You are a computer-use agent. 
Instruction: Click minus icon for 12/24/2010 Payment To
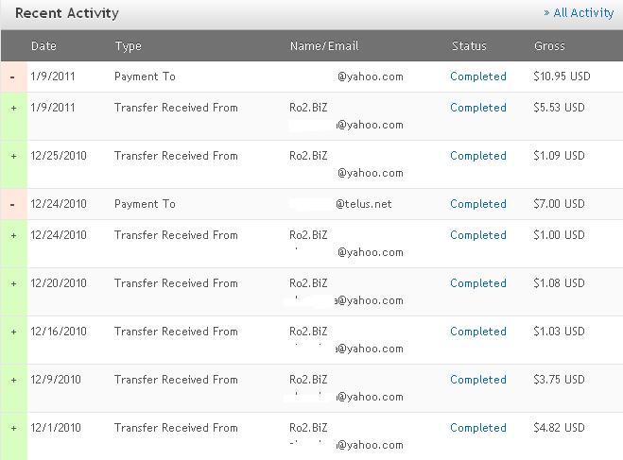13,204
